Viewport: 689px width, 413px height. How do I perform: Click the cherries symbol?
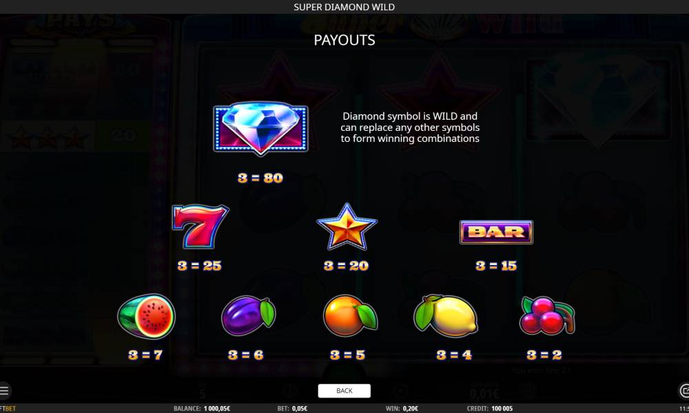[x=547, y=316]
